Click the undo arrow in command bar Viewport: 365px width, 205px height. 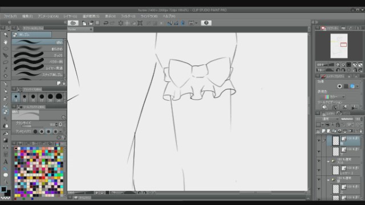coord(106,23)
